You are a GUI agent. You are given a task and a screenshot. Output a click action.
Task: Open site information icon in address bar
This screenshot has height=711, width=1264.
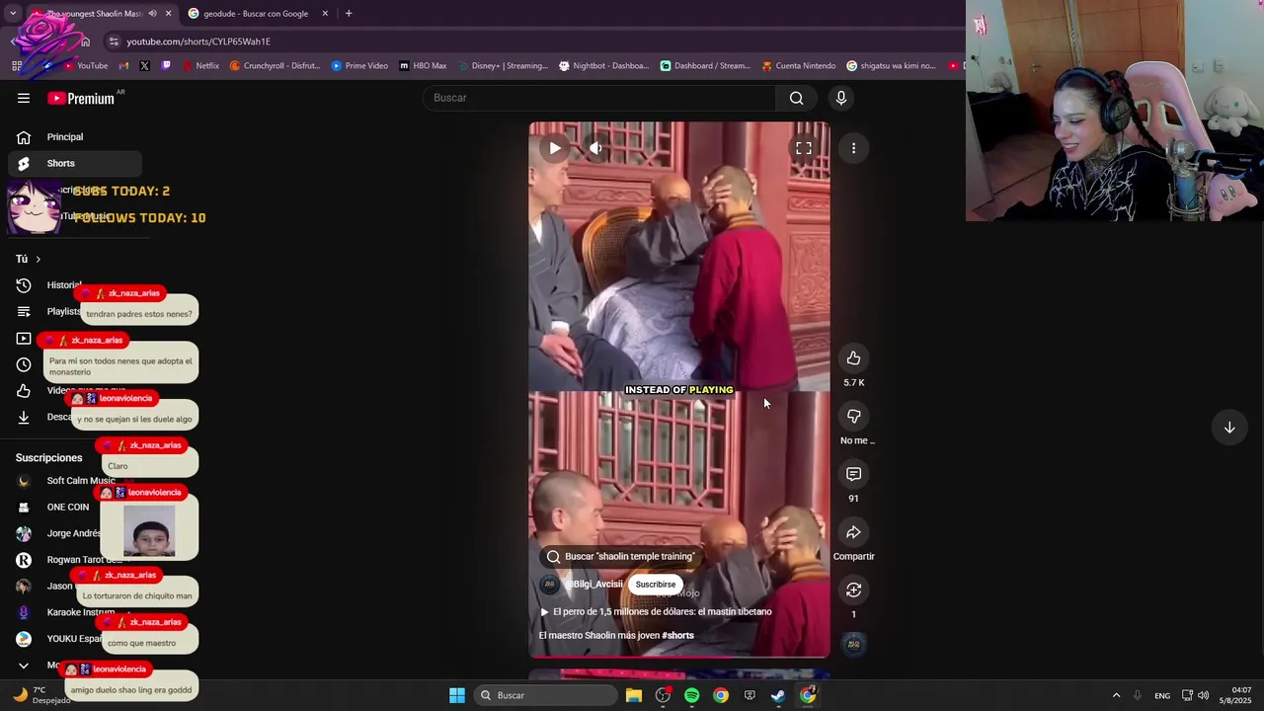[x=114, y=41]
